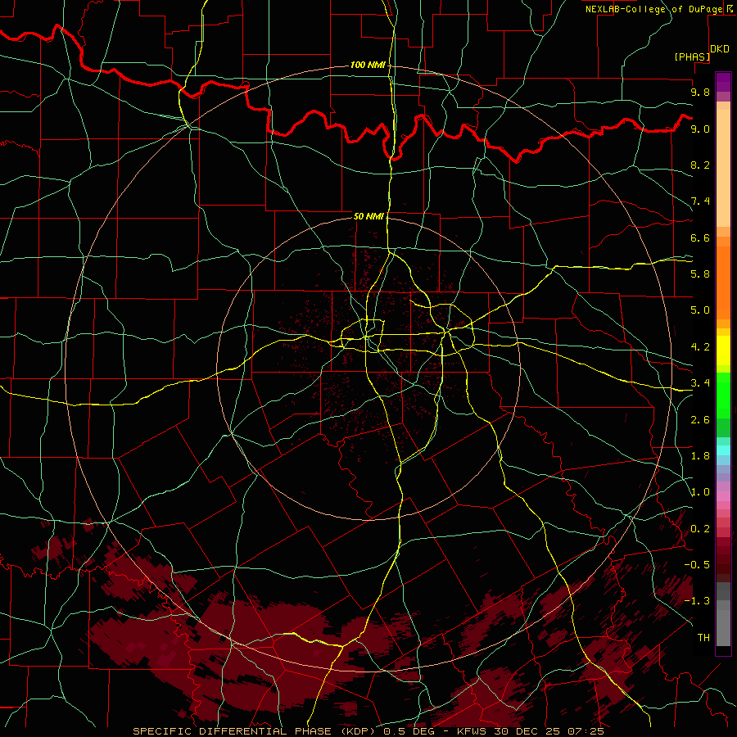Screen dimensions: 737x737
Task: Click the -0.5 scale value
Action: pyautogui.click(x=697, y=565)
